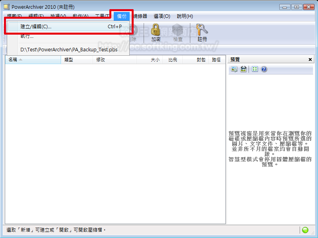The height and width of the screenshot is (238, 318).
Task: Click the green status light in status bar
Action: (x=305, y=230)
